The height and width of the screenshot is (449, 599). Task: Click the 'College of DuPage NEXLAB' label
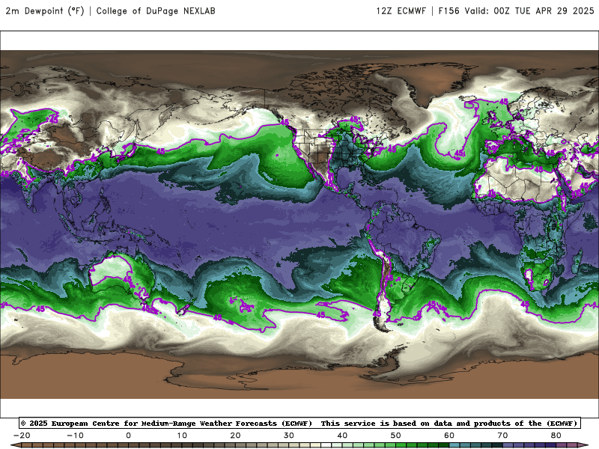click(x=156, y=11)
